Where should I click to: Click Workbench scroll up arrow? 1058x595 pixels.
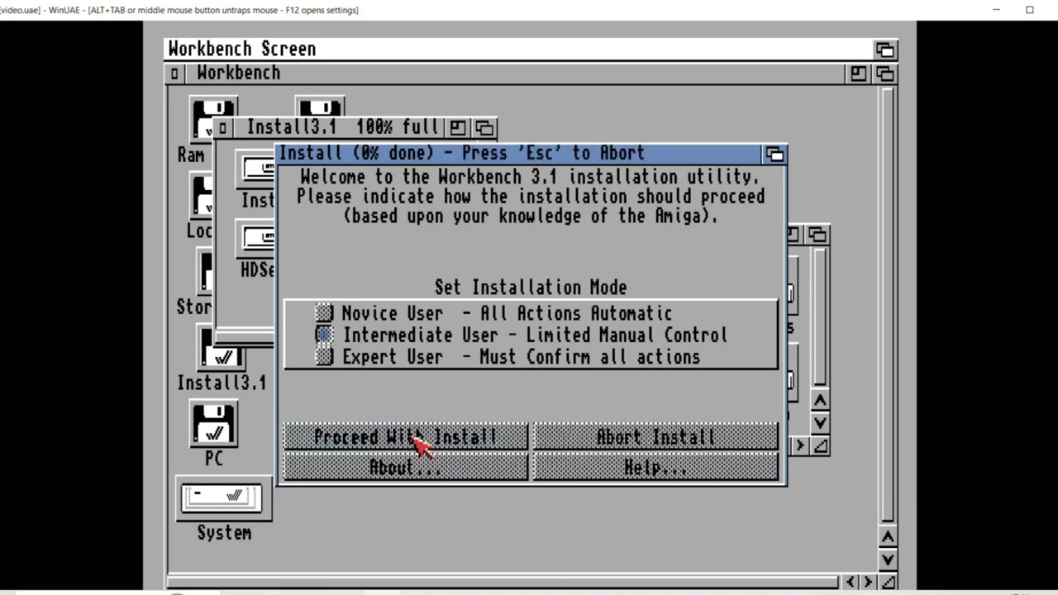[x=888, y=537]
